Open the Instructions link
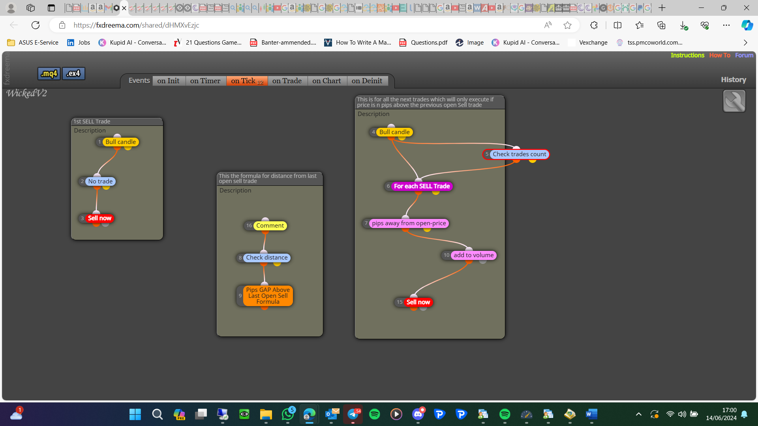Image resolution: width=758 pixels, height=426 pixels. click(x=687, y=55)
